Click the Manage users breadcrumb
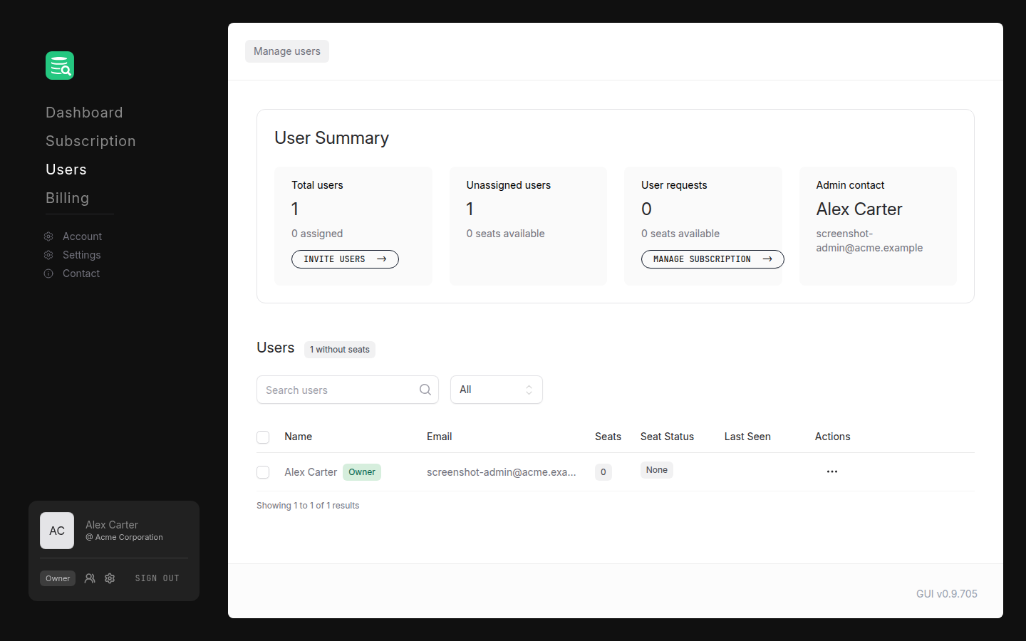Viewport: 1026px width, 641px height. click(x=287, y=51)
